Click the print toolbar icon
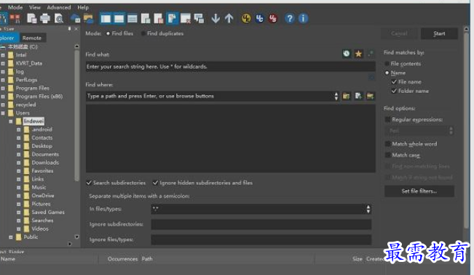The image size is (474, 275). pos(45,19)
